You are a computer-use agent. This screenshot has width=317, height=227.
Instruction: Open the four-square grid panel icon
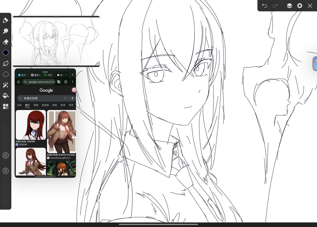coord(6,106)
